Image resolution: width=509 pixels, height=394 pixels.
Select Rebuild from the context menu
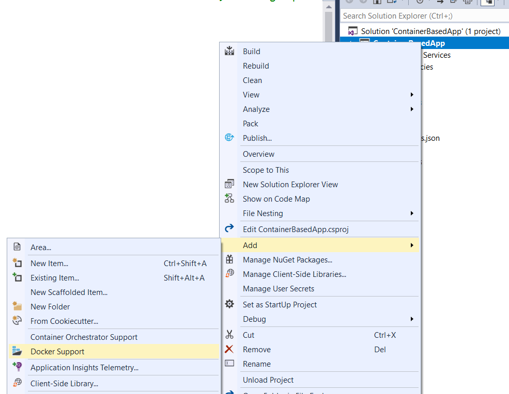pos(256,66)
